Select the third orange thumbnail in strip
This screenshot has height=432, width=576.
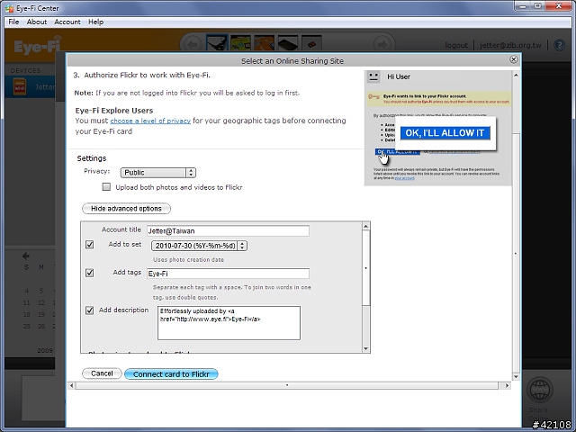[264, 43]
